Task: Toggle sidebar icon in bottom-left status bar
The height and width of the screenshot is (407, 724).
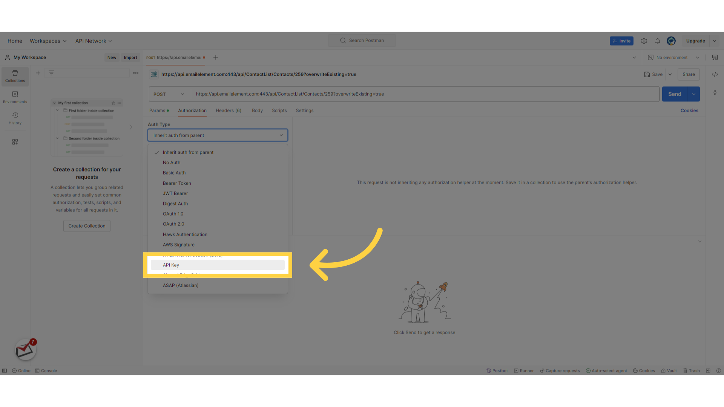Action: [x=5, y=371]
